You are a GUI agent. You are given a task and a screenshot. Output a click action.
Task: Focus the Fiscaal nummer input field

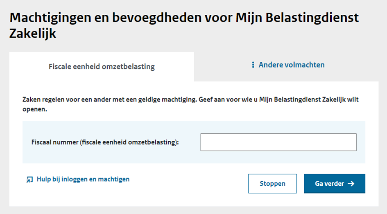[x=278, y=142]
